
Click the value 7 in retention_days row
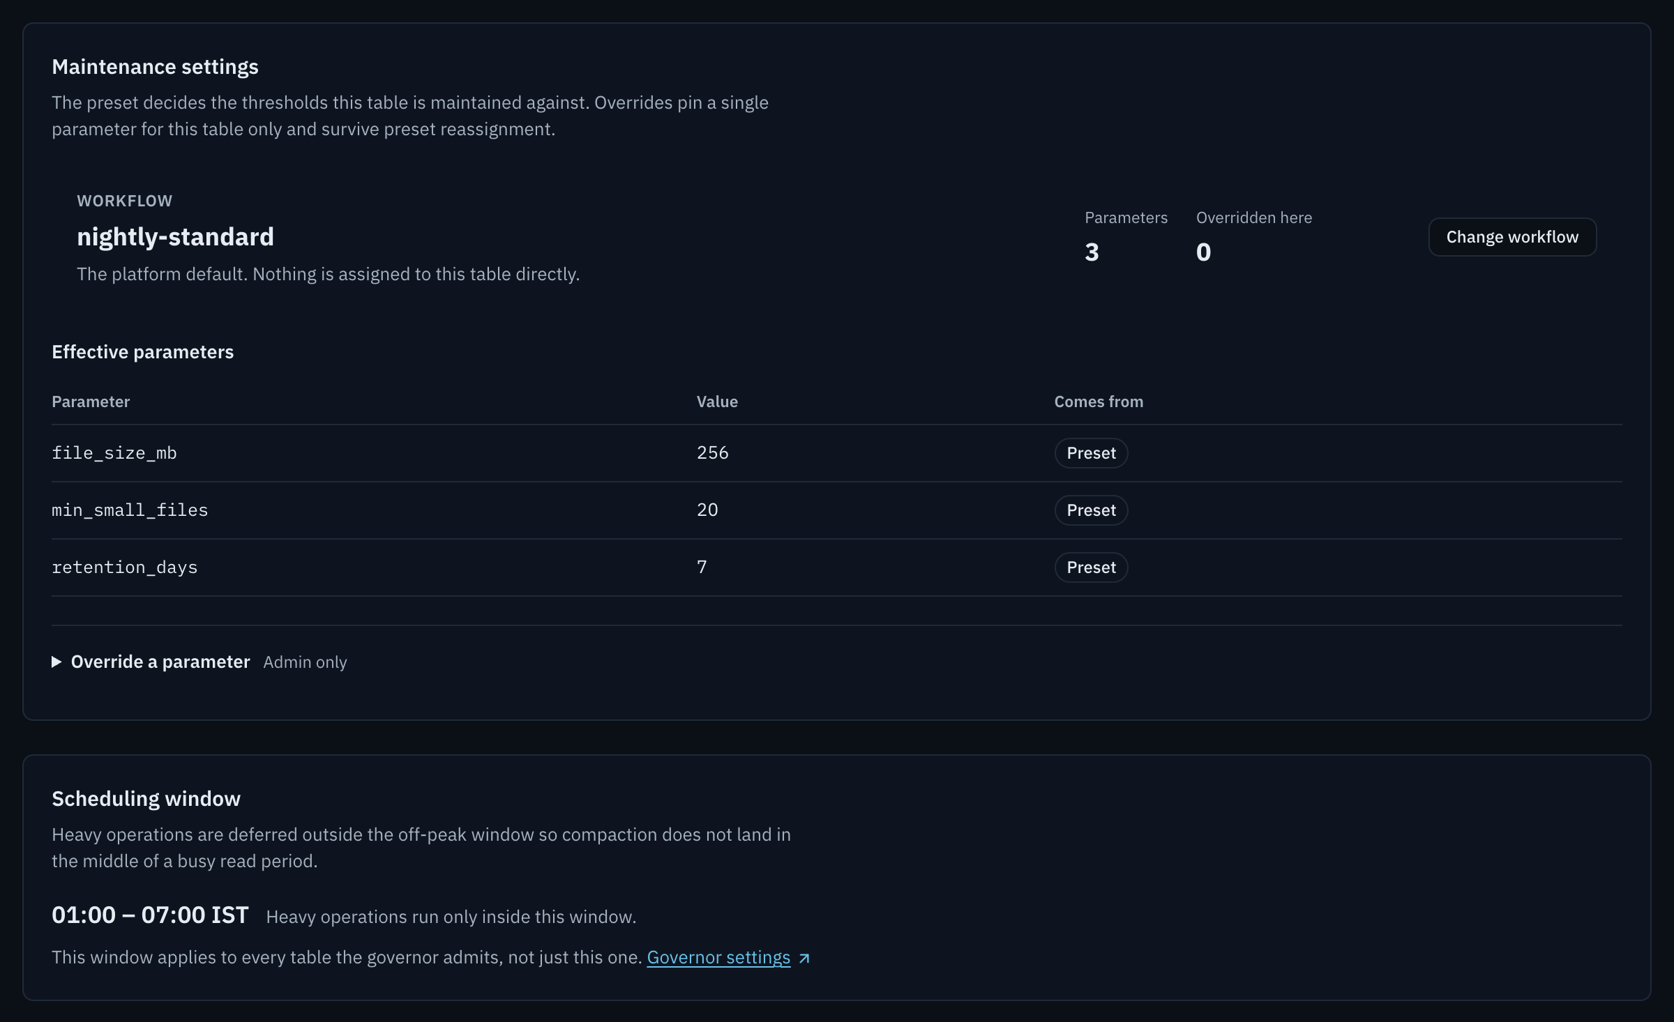702,567
